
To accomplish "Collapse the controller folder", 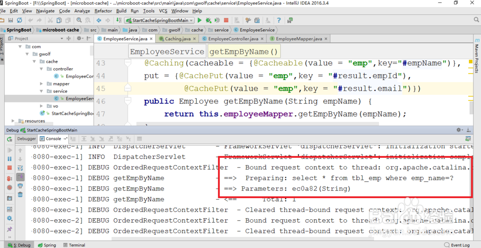I will click(x=41, y=69).
